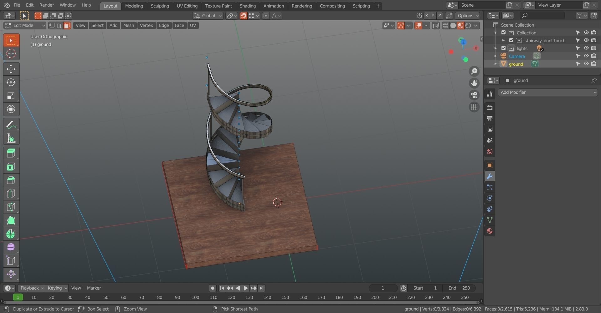The width and height of the screenshot is (601, 313).
Task: Open the Playback dropdown
Action: (31, 288)
